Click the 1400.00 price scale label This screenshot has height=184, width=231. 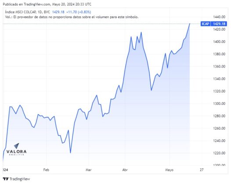[219, 42]
